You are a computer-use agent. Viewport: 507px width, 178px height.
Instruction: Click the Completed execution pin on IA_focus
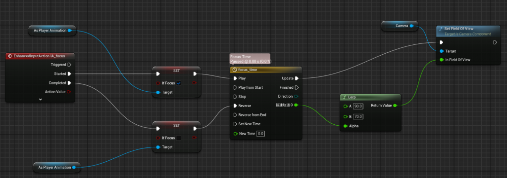69,83
